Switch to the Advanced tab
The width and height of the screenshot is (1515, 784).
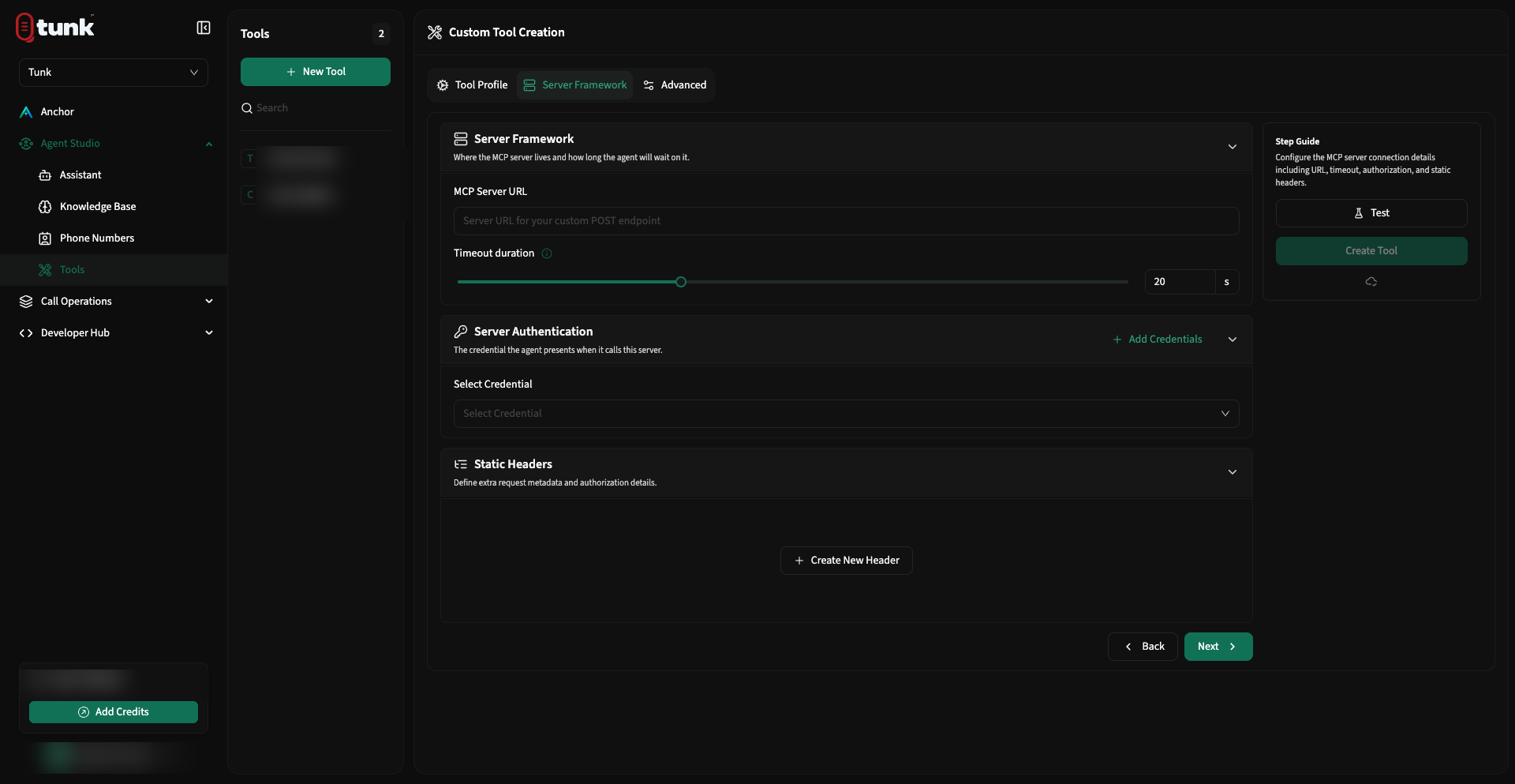point(675,85)
